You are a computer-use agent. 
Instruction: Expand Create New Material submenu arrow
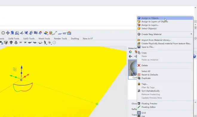tap(191, 34)
